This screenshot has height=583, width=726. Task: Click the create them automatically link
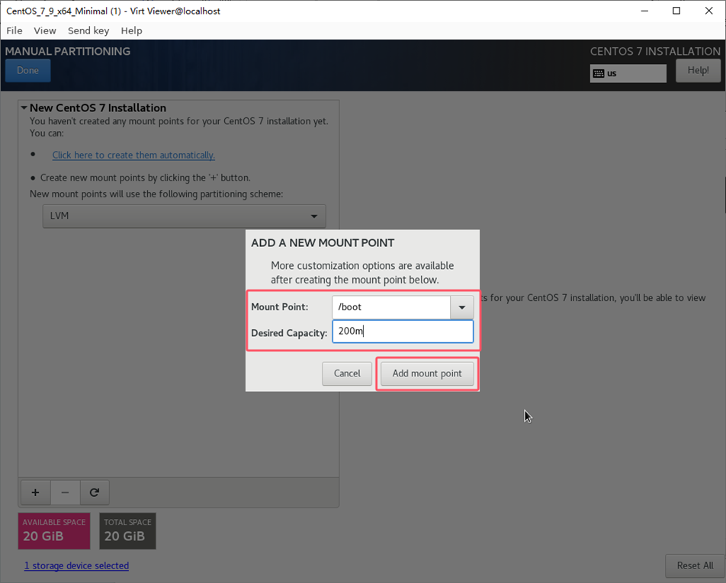coord(133,155)
